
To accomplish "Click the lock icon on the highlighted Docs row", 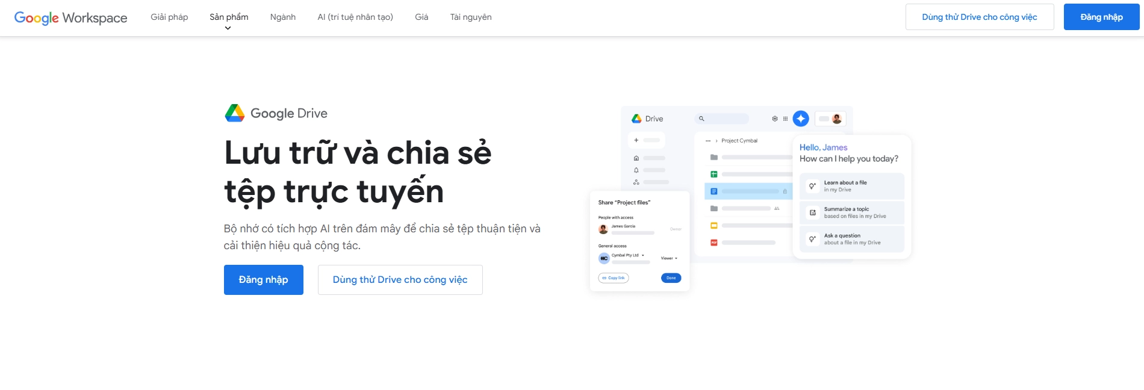I will click(785, 191).
